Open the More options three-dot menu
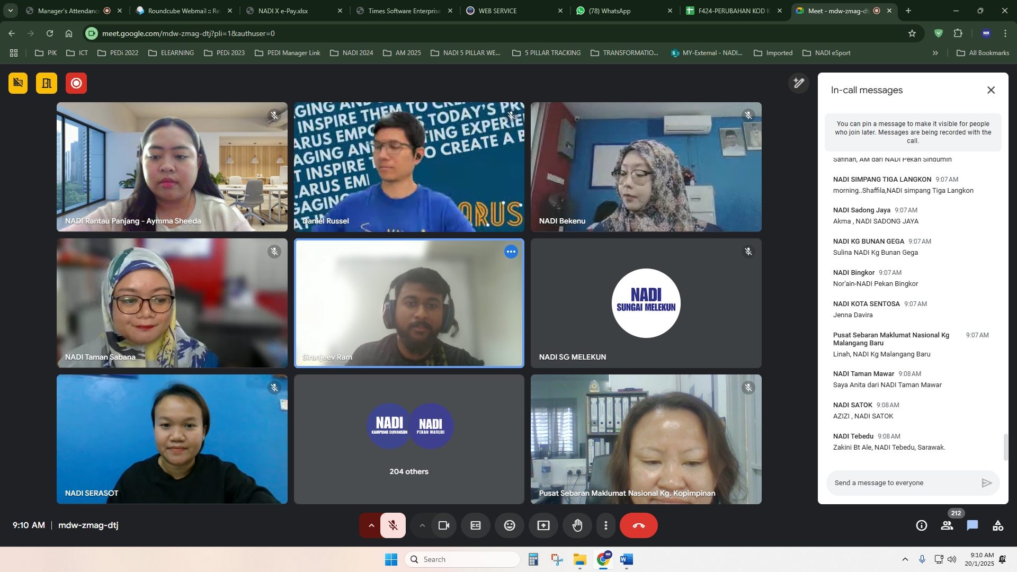Image resolution: width=1017 pixels, height=572 pixels. 606,525
